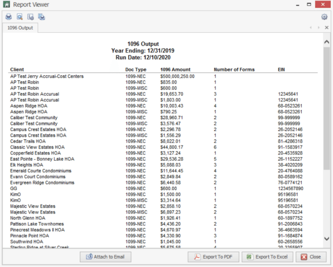Click the Report Viewer house logo icon

click(x=7, y=4)
